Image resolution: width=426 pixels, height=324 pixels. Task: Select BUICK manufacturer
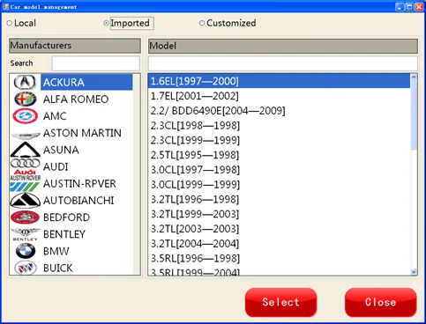coord(57,268)
